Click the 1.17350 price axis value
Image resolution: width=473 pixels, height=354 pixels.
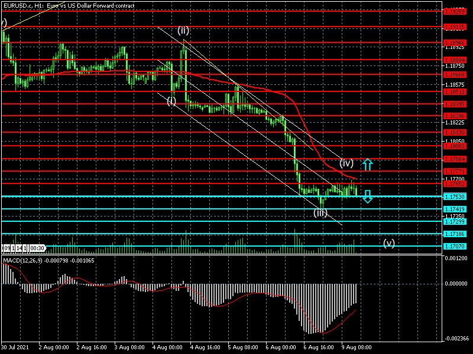[x=455, y=216]
